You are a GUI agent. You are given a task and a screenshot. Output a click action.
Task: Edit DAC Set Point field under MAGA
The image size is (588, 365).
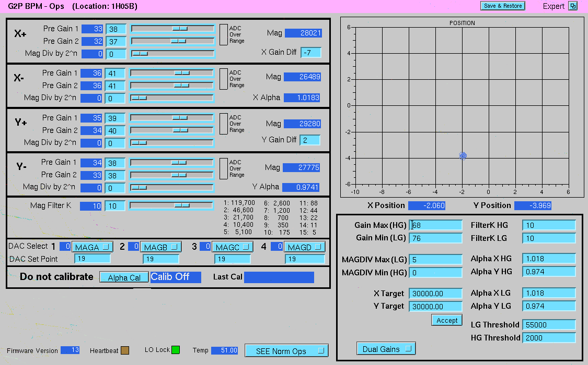coord(92,259)
